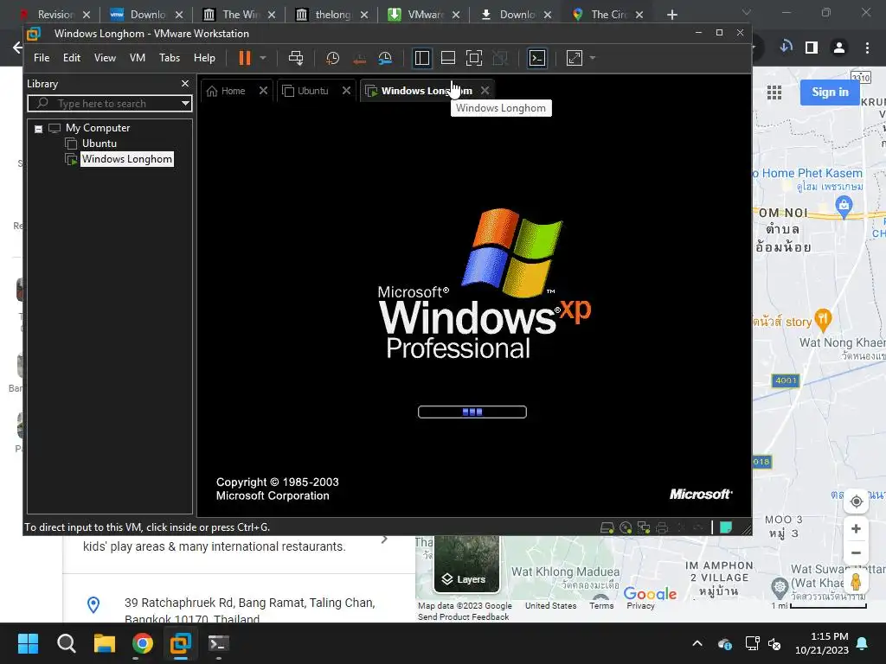
Task: Show your location on Google Maps
Action: 856,501
